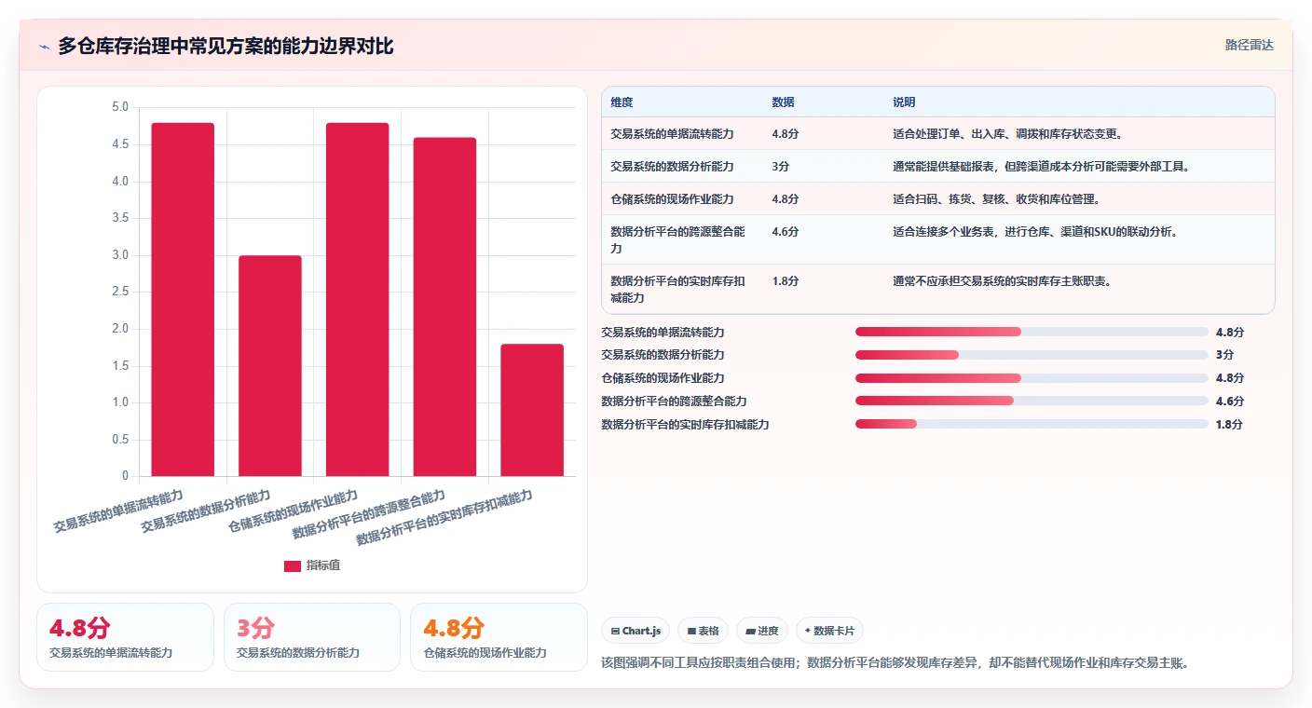Click the 指标值 legend color swatch
Viewport: 1312px width, 708px height.
[x=293, y=565]
